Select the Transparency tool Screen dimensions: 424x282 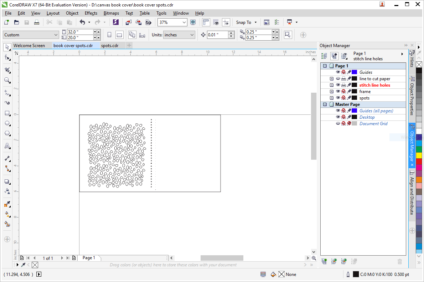[x=7, y=191]
